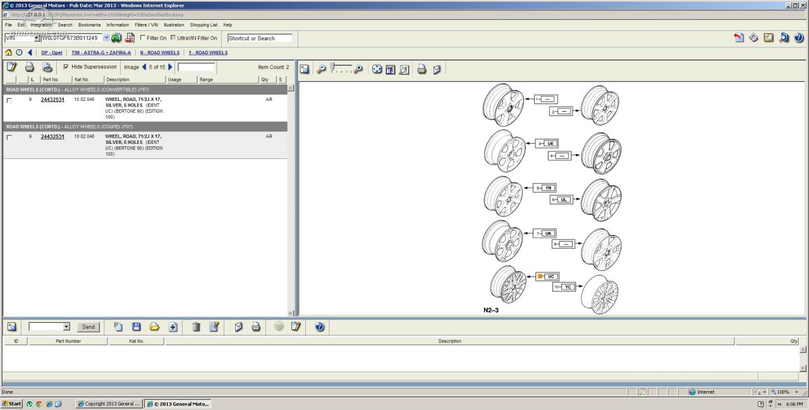Image resolution: width=809 pixels, height=410 pixels.
Task: Open part number 24432531 in convertible section
Action: tap(52, 100)
